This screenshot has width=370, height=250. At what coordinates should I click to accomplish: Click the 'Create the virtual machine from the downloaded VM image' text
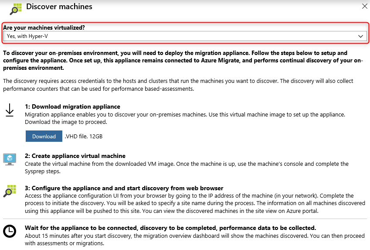(187, 168)
